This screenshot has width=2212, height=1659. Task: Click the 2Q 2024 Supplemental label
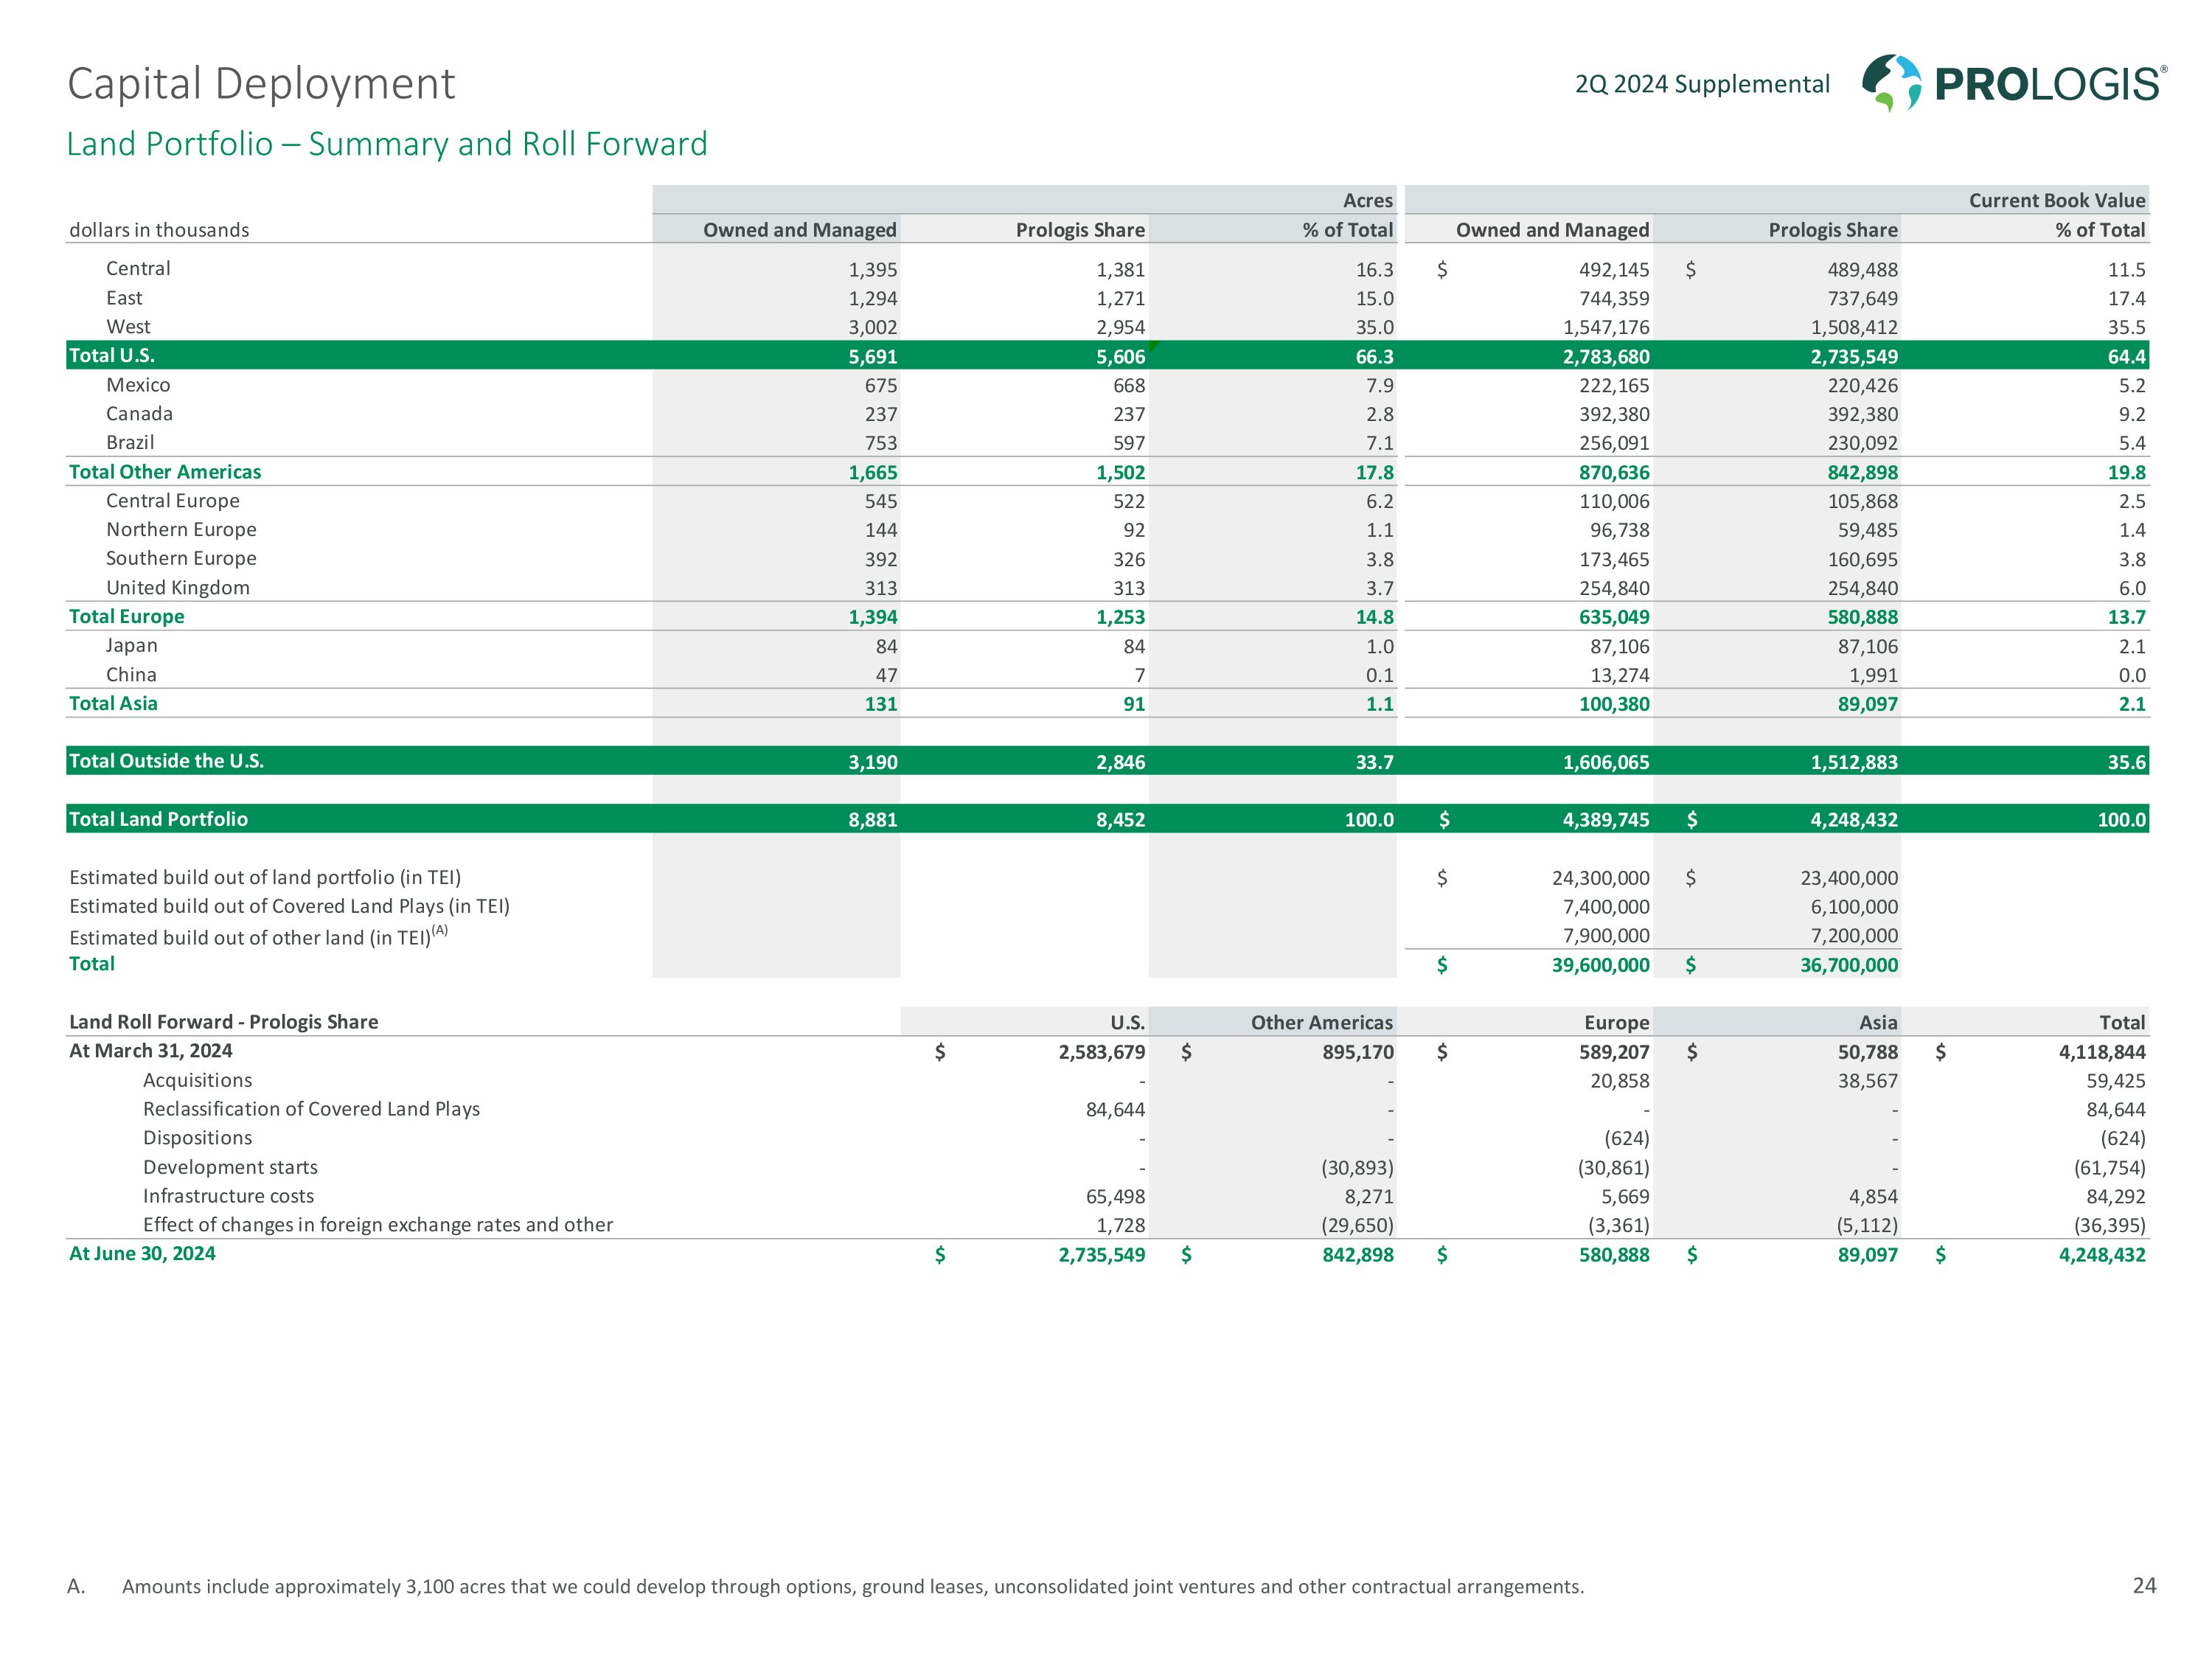coord(1701,84)
